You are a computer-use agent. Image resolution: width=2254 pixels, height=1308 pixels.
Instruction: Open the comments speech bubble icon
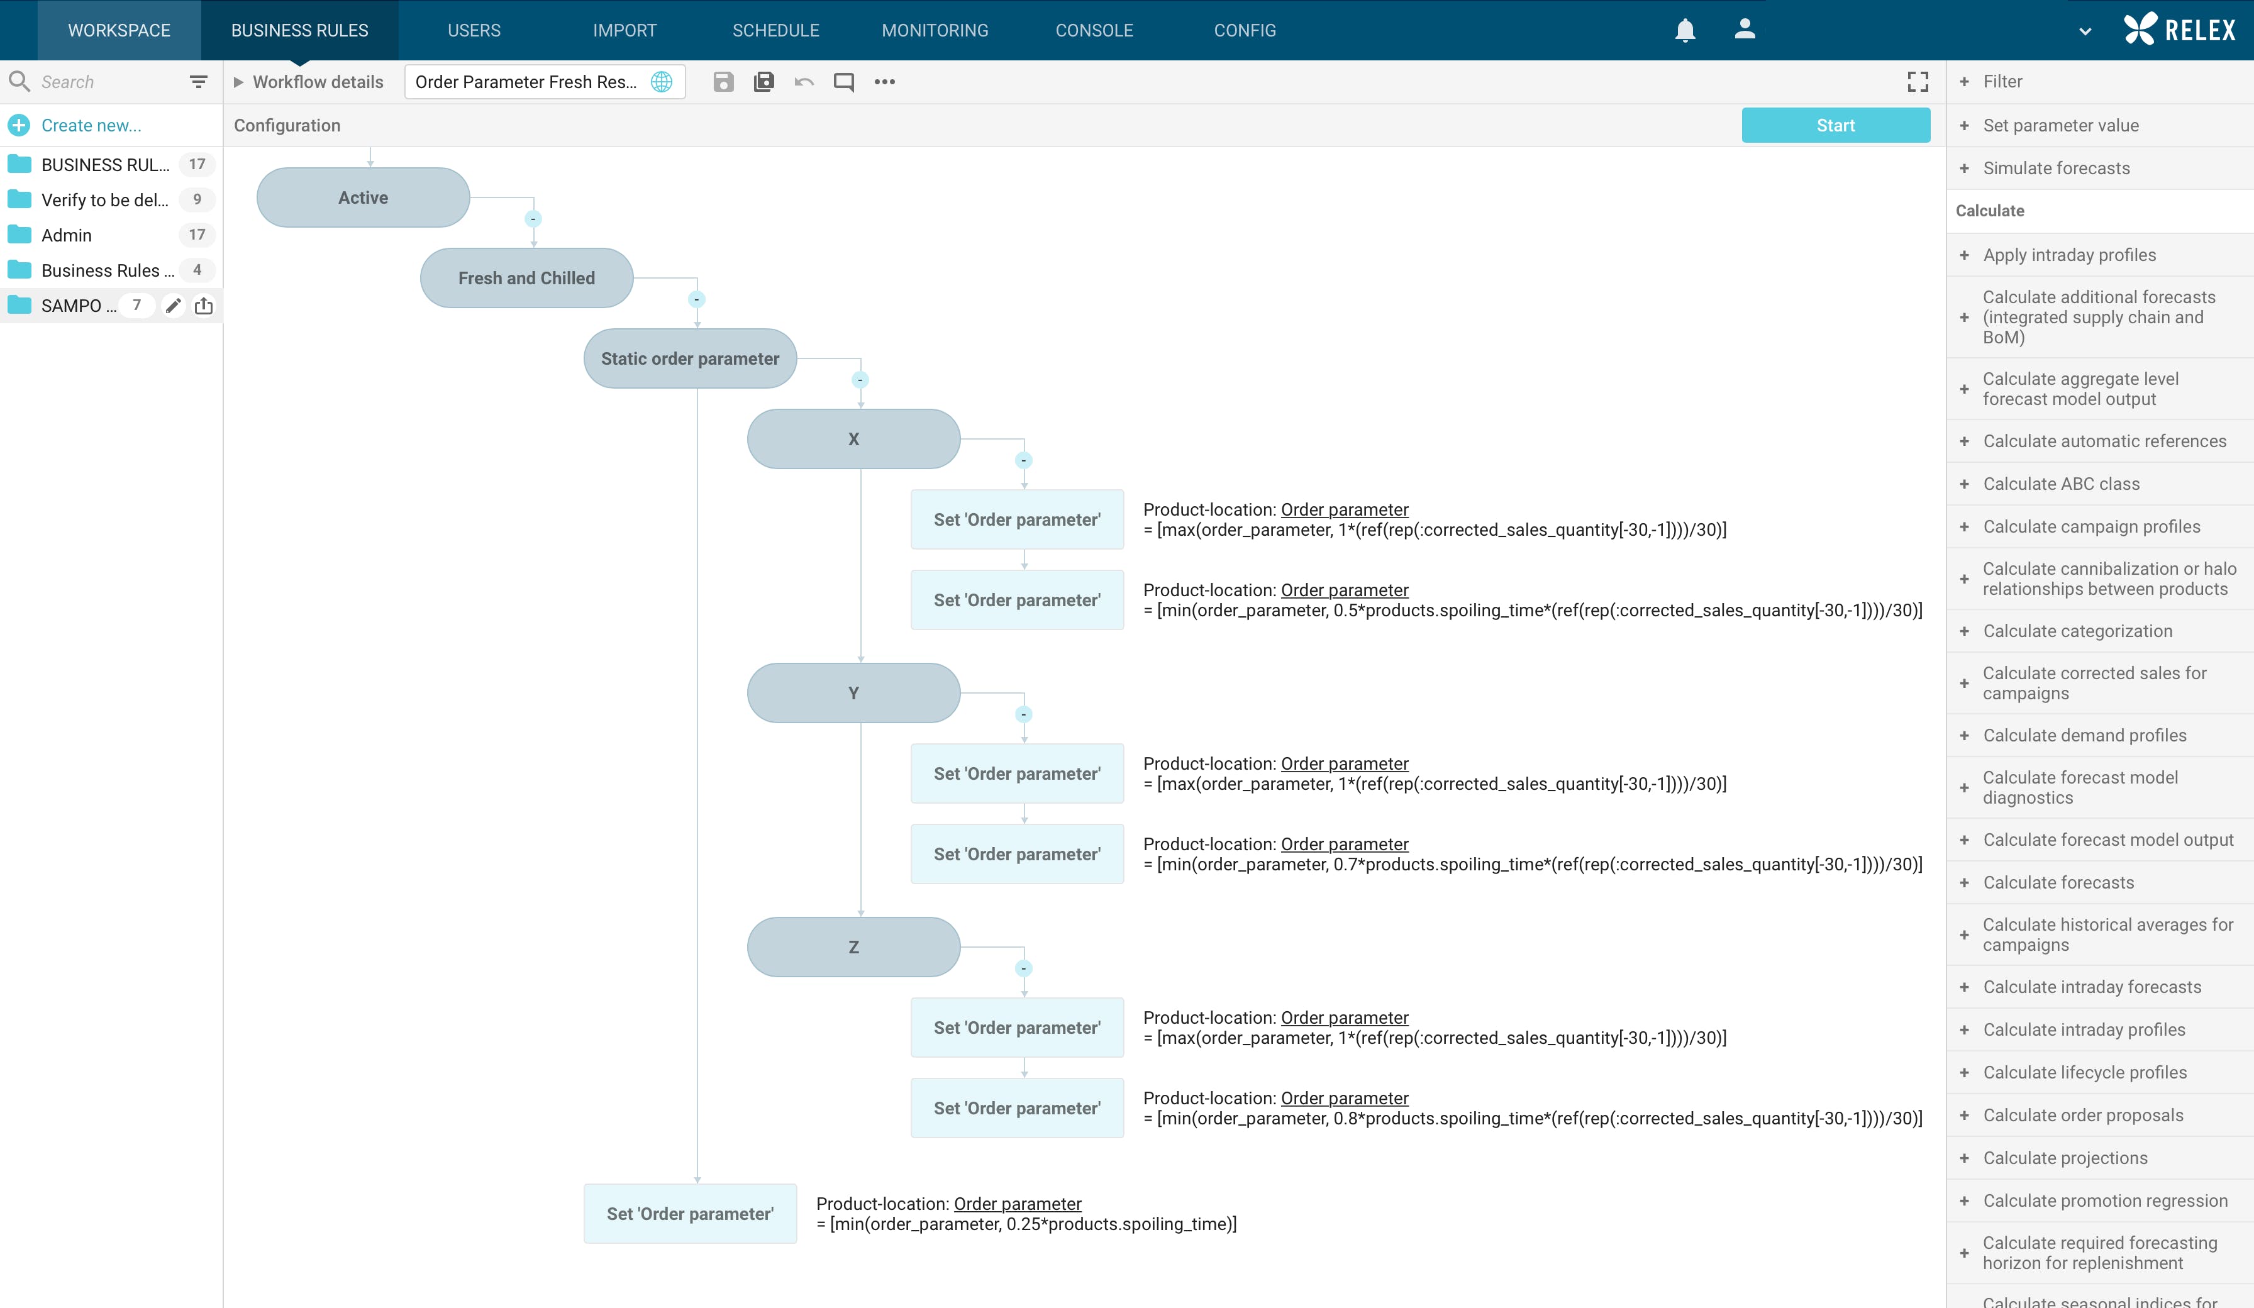click(x=843, y=82)
